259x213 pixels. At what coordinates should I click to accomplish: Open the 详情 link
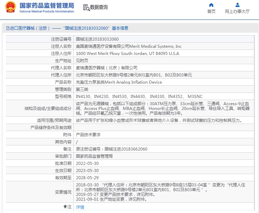coord(80,207)
